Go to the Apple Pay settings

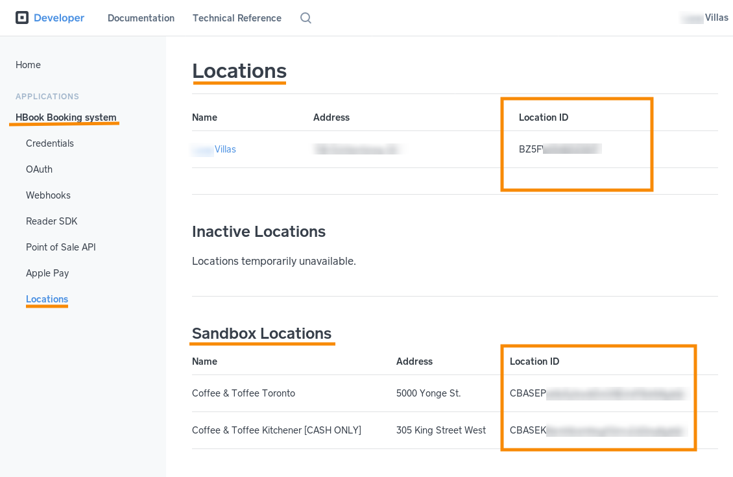click(47, 273)
